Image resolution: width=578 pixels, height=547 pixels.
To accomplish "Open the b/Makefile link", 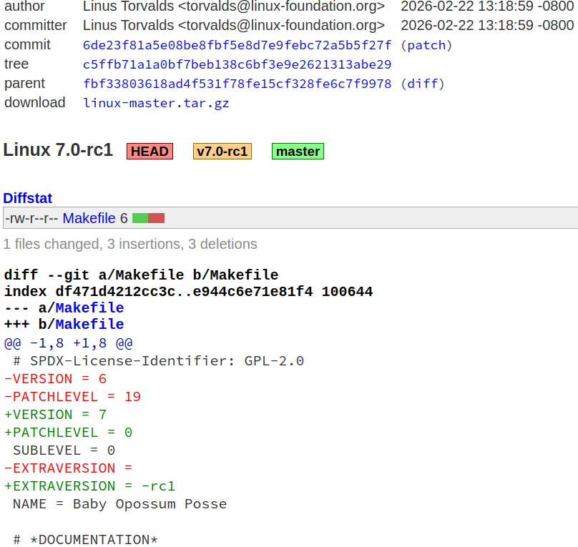I will (89, 324).
